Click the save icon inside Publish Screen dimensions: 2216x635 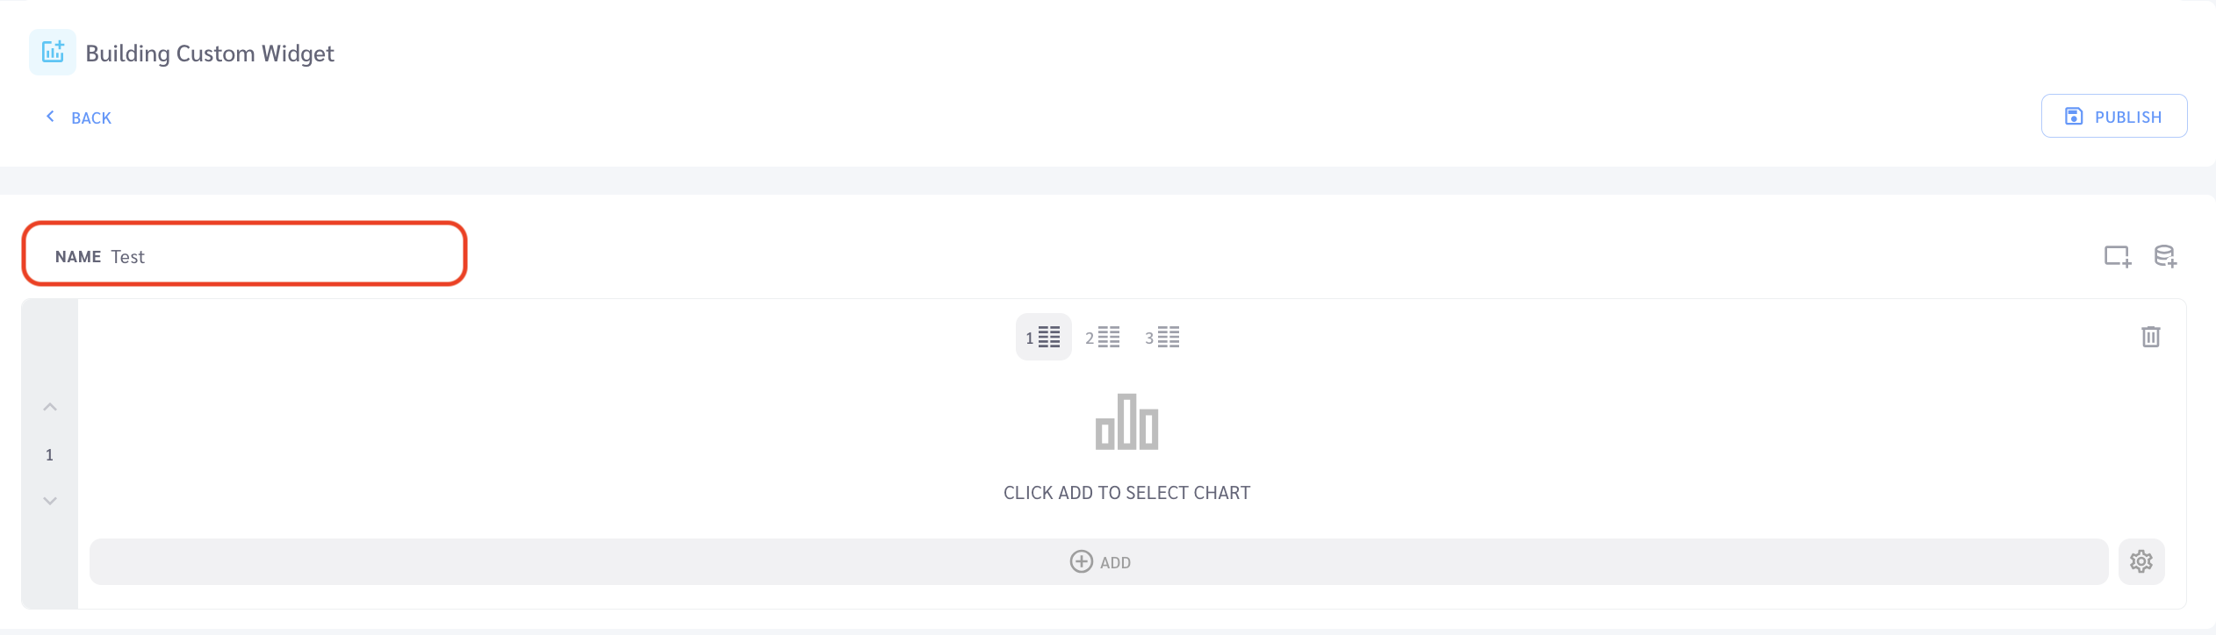(x=2073, y=117)
